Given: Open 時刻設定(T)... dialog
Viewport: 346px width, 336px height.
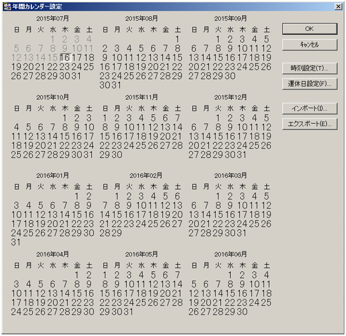Looking at the screenshot, I should click(309, 68).
